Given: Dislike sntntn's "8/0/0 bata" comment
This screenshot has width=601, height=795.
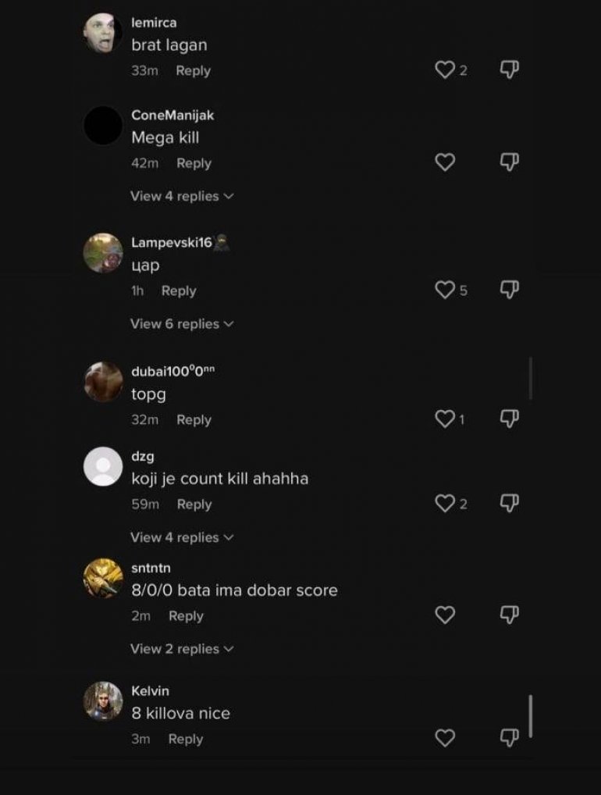Looking at the screenshot, I should coord(509,615).
